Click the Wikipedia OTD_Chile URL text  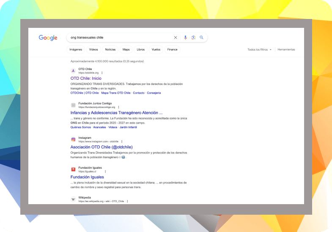click(101, 201)
